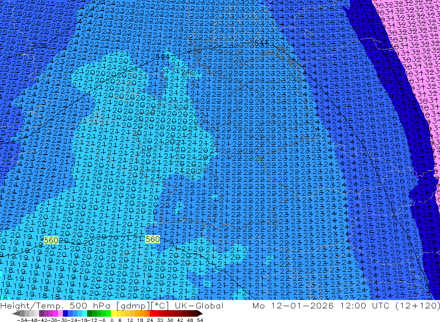
Task: Click the yellow 560 contour label beside '21 21' values mid-map
Action: click(x=153, y=239)
